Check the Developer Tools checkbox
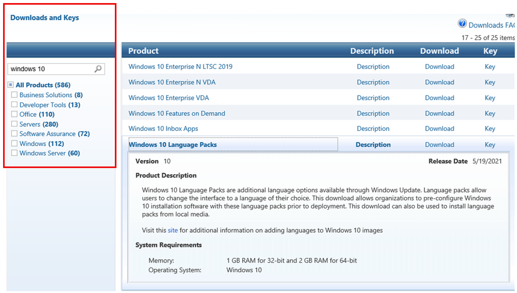 (14, 104)
